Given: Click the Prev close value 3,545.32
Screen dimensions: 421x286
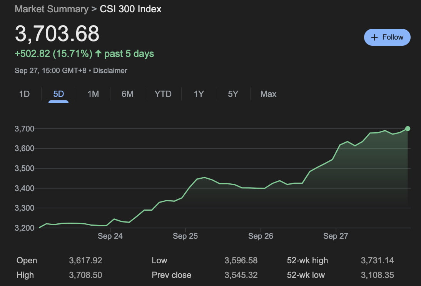Looking at the screenshot, I should click(x=241, y=275).
